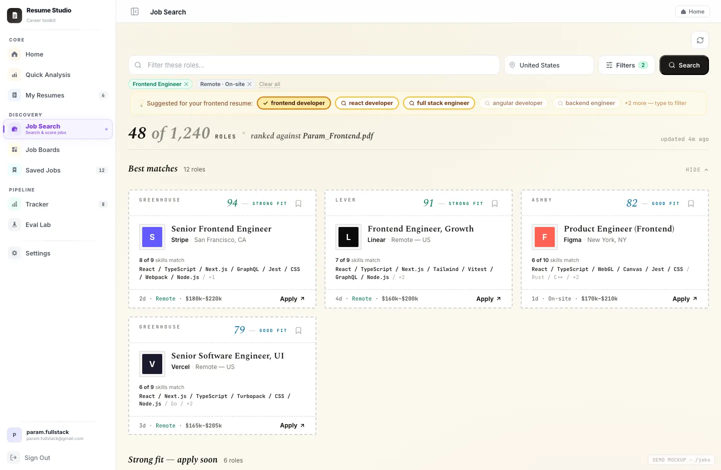Click the user avatar for param.fullstack
This screenshot has height=470, width=721.
pyautogui.click(x=15, y=435)
